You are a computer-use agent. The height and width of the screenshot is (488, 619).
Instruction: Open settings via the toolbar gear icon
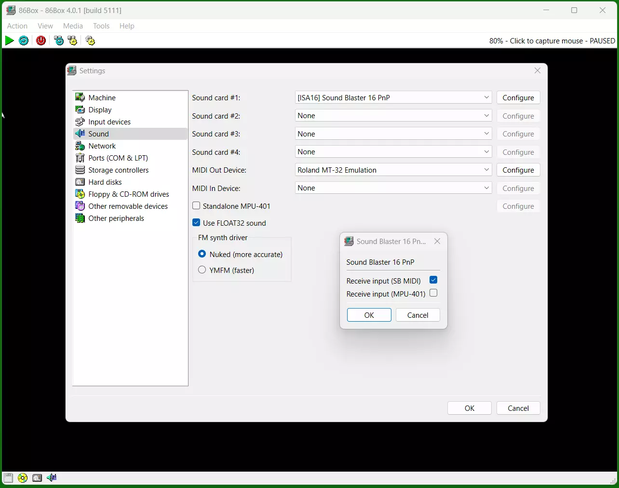pyautogui.click(x=90, y=41)
